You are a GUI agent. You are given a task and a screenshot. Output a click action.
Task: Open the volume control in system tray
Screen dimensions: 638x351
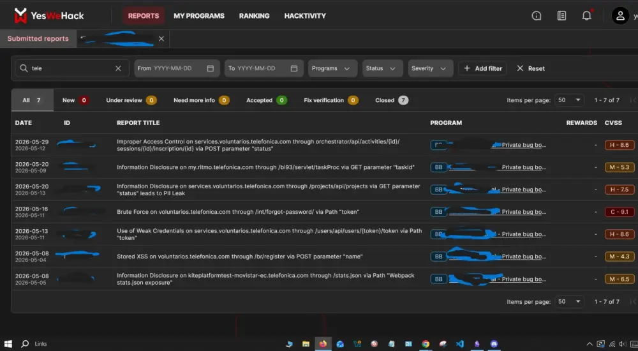click(623, 344)
